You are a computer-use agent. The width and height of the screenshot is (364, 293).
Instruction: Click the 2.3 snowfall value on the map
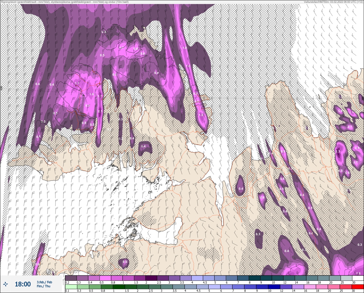pos(338,151)
